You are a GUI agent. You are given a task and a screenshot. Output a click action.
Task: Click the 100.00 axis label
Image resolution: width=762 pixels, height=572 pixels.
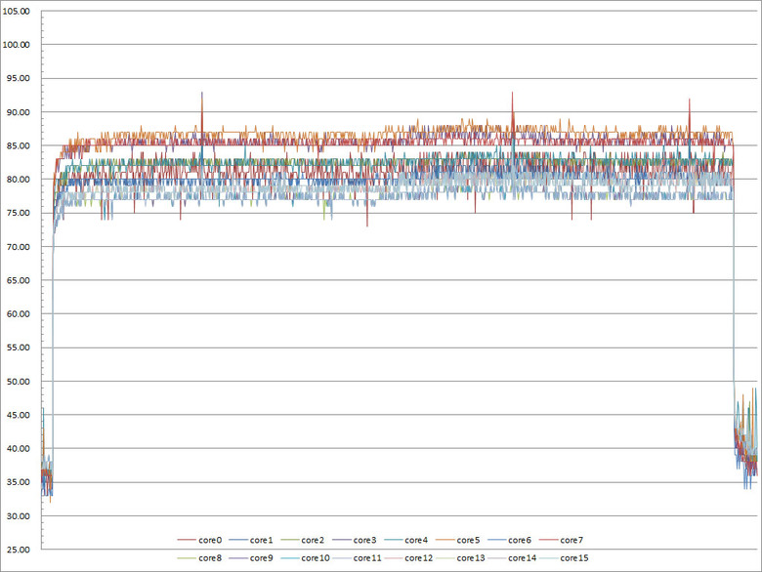click(x=16, y=45)
